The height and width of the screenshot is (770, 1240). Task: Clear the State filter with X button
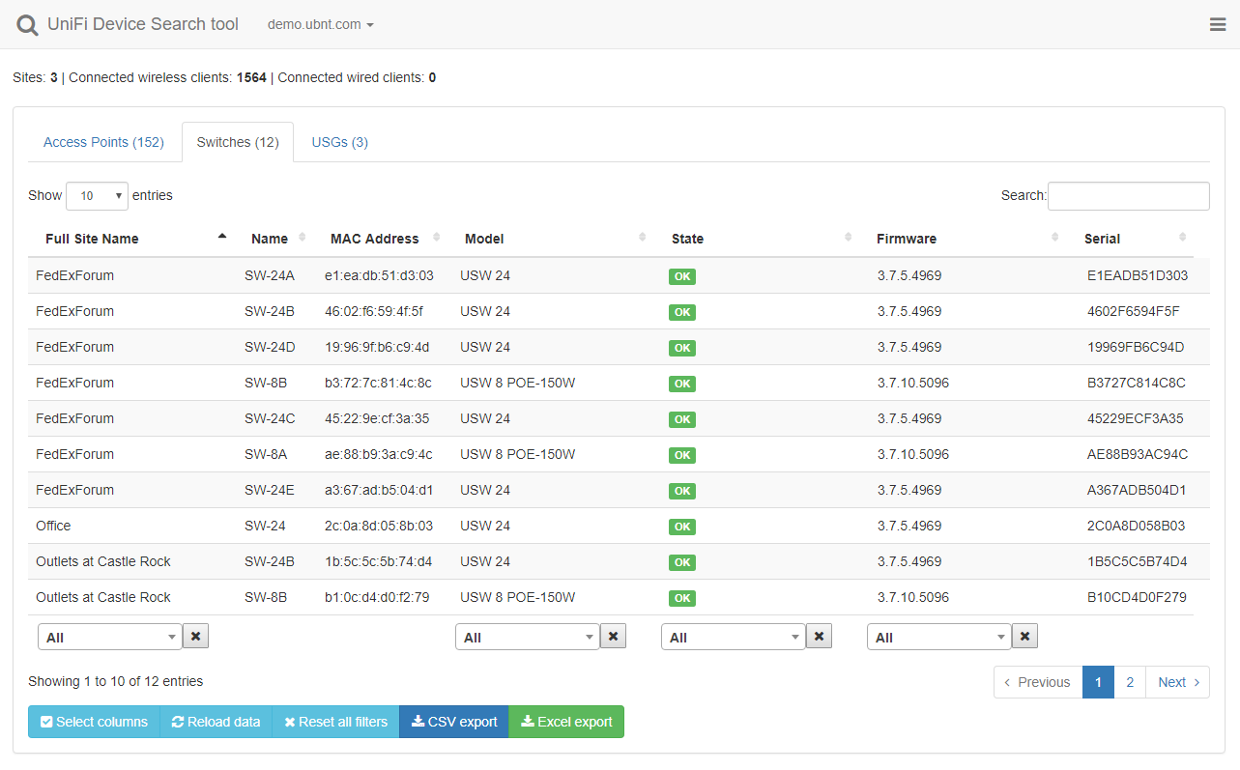point(819,636)
